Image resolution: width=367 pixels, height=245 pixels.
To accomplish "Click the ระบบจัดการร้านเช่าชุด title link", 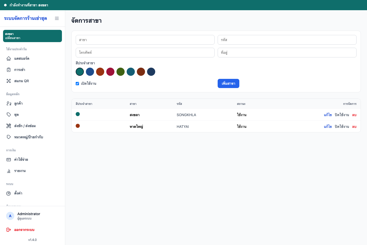I will tap(25, 18).
